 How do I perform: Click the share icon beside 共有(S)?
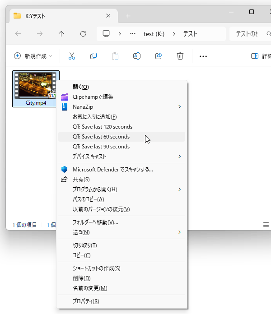coord(64,179)
